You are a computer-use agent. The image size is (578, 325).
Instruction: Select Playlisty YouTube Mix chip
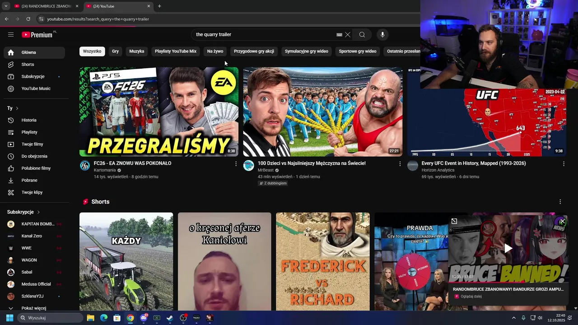click(x=176, y=51)
